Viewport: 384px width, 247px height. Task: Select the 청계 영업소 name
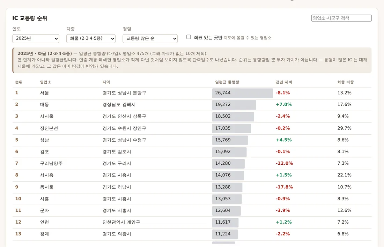coord(44,234)
